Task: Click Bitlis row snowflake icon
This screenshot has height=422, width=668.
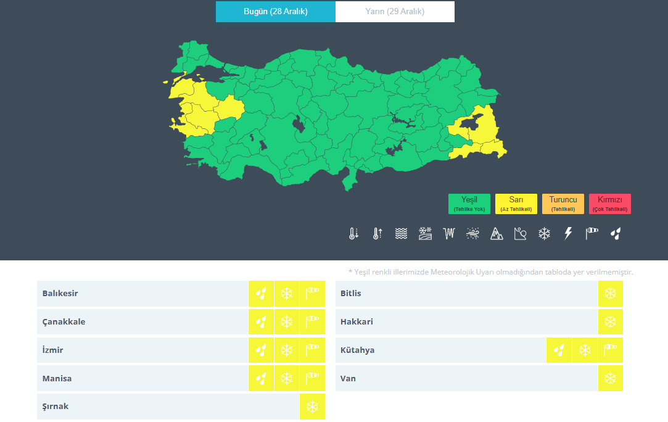Action: tap(611, 294)
